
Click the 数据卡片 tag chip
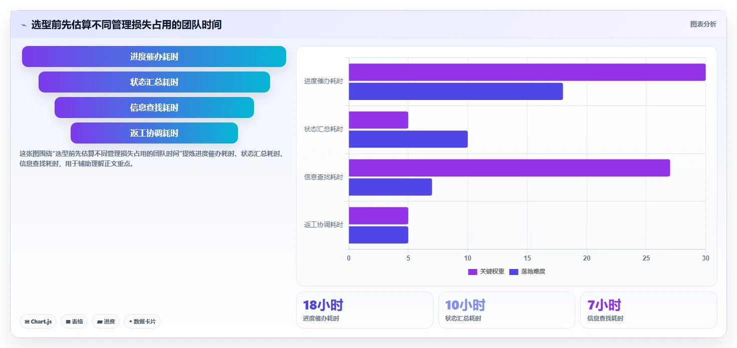pyautogui.click(x=142, y=321)
